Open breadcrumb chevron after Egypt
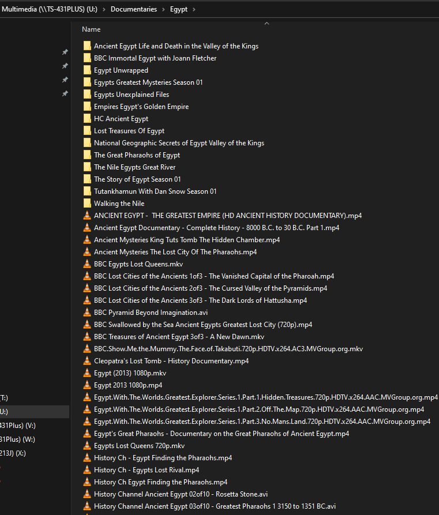 [x=194, y=10]
